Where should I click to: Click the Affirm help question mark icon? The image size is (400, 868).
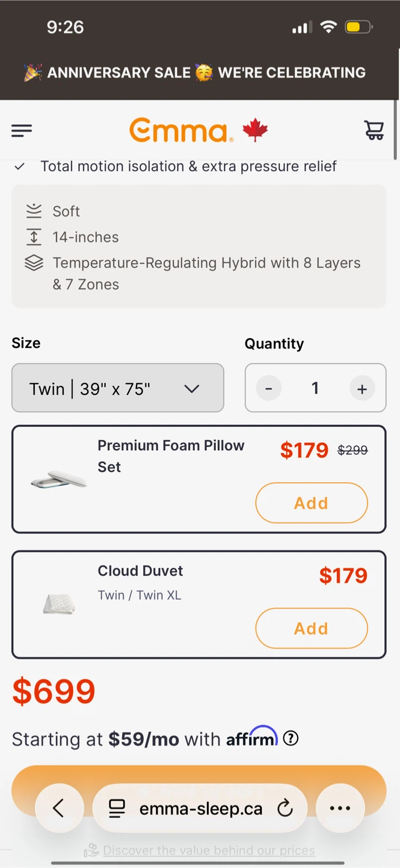pos(291,738)
